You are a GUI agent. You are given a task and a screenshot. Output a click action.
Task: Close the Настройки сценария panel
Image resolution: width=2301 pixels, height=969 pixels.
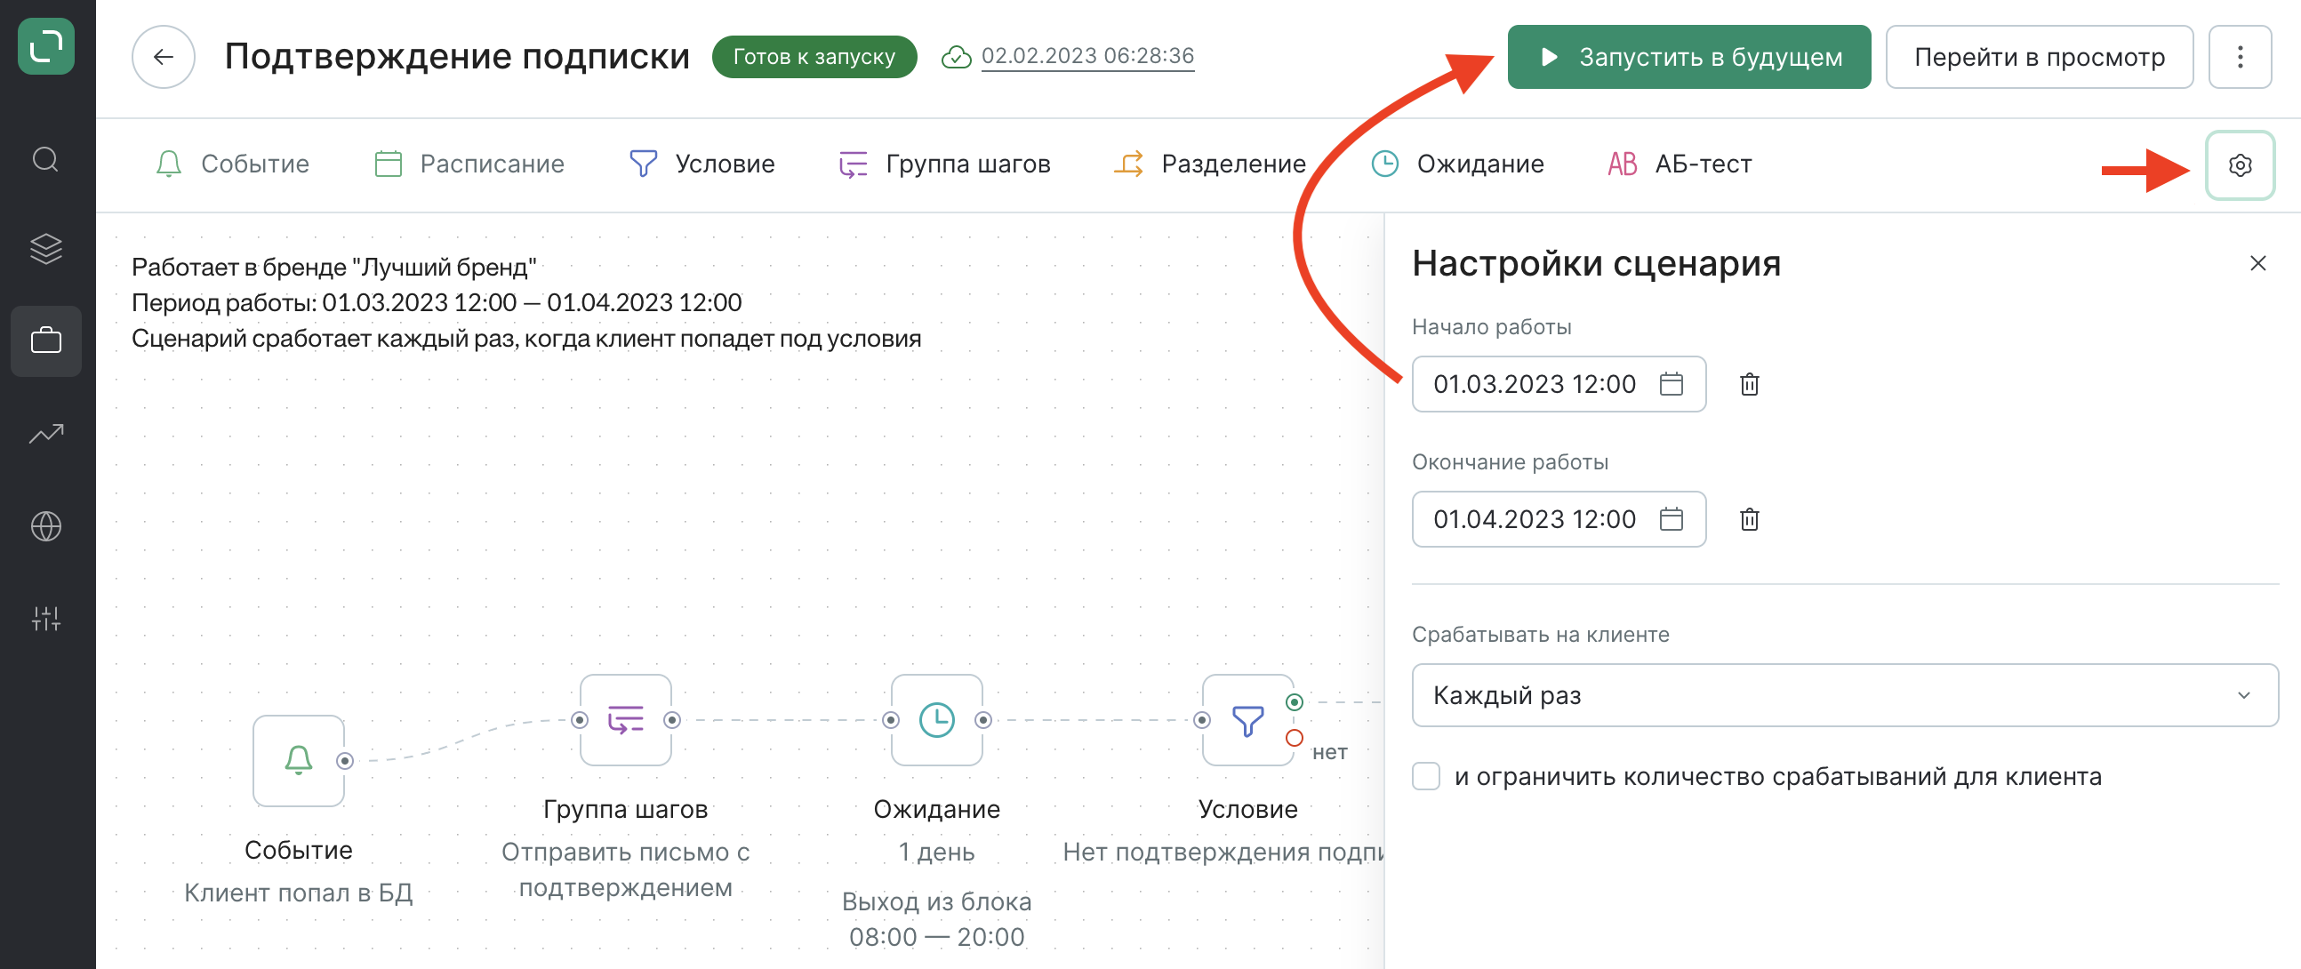coord(2257,263)
